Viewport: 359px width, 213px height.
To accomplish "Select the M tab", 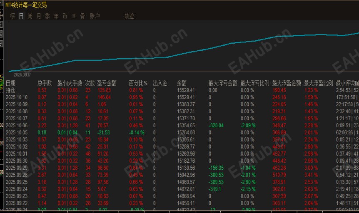I will coord(74,16).
